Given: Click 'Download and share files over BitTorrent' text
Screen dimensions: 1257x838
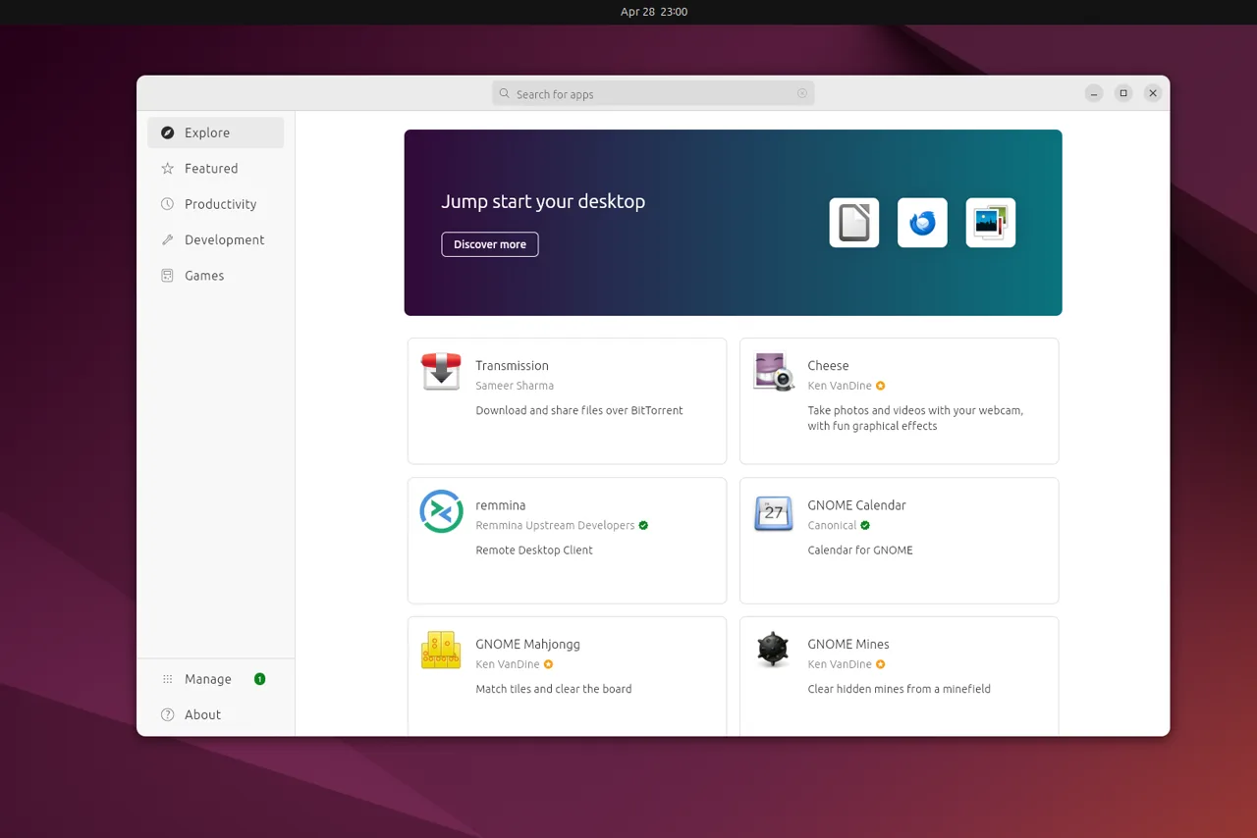Looking at the screenshot, I should [x=579, y=411].
